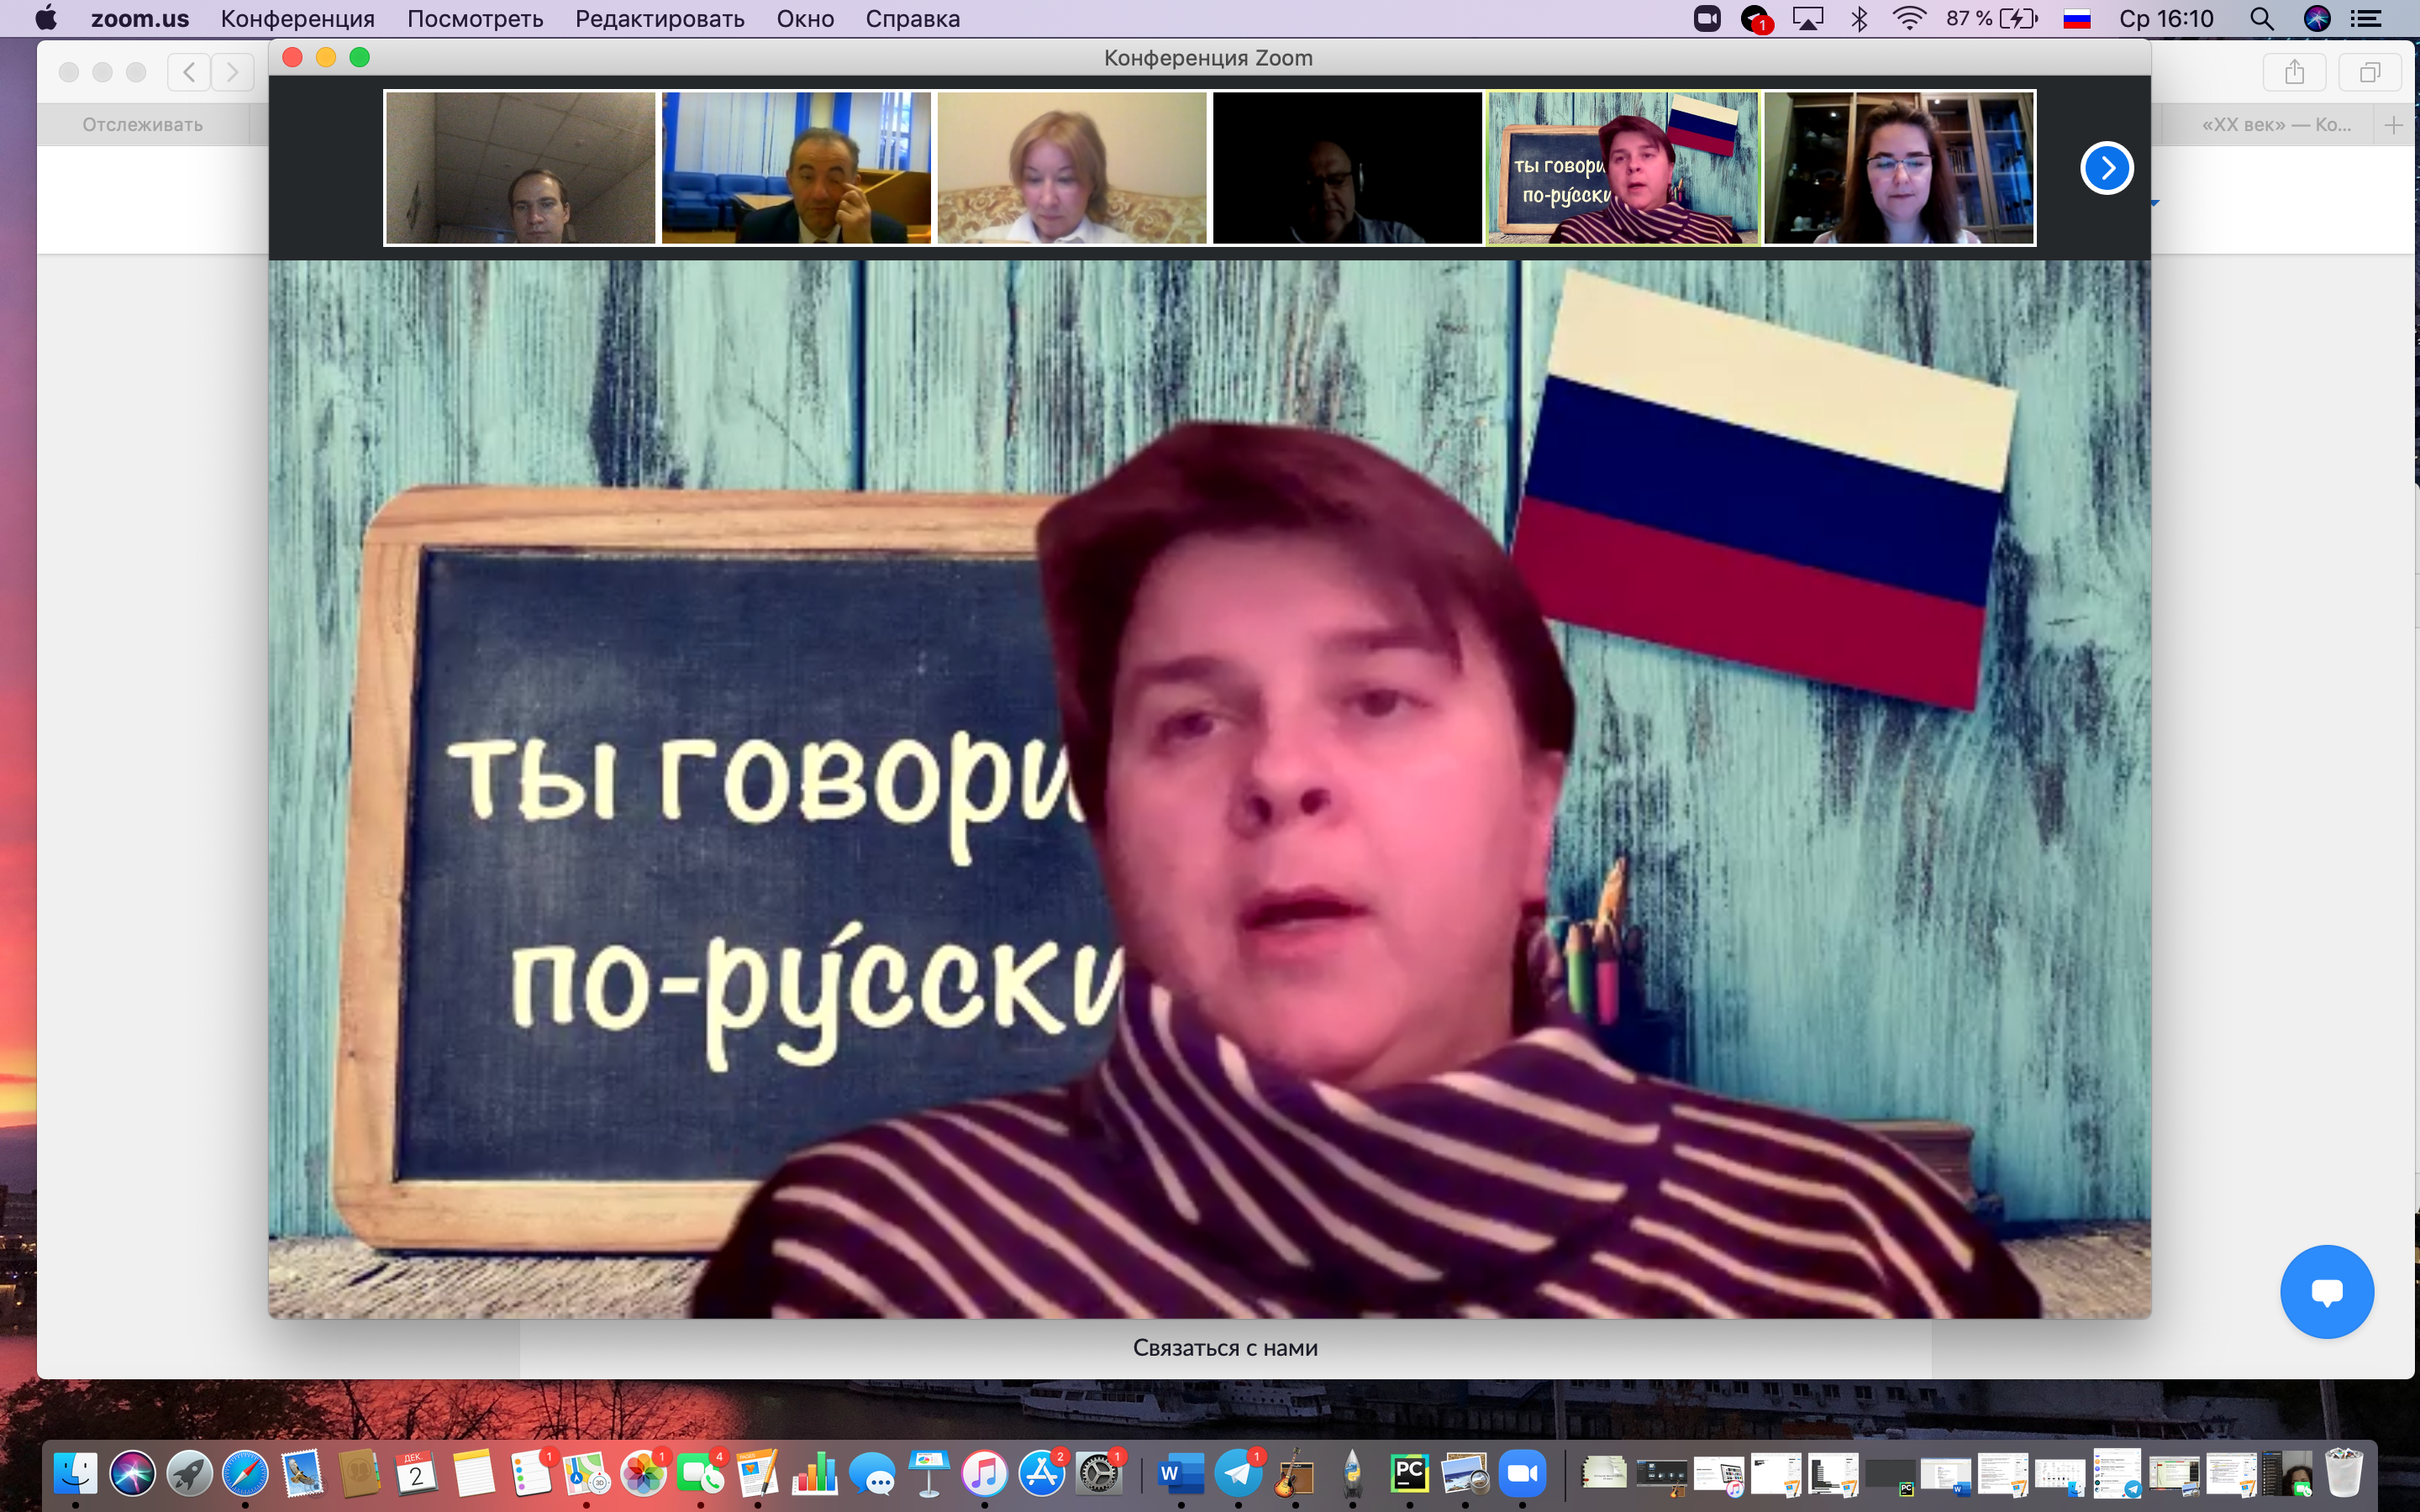Switch Russian keyboard input flag
This screenshot has width=2420, height=1512.
click(x=2077, y=19)
